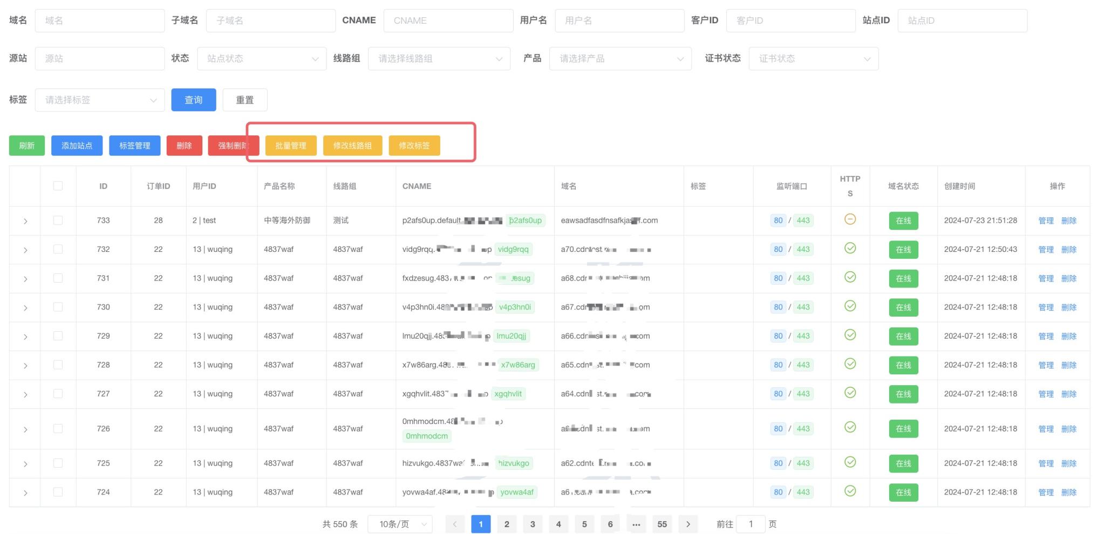Click the blue 查询 search button
The width and height of the screenshot is (1098, 534).
(193, 100)
